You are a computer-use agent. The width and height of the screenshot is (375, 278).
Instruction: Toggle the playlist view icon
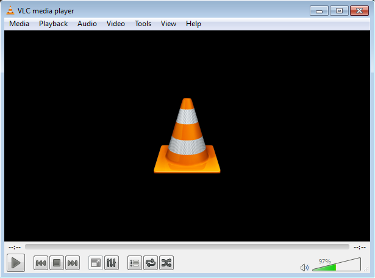[x=135, y=263]
